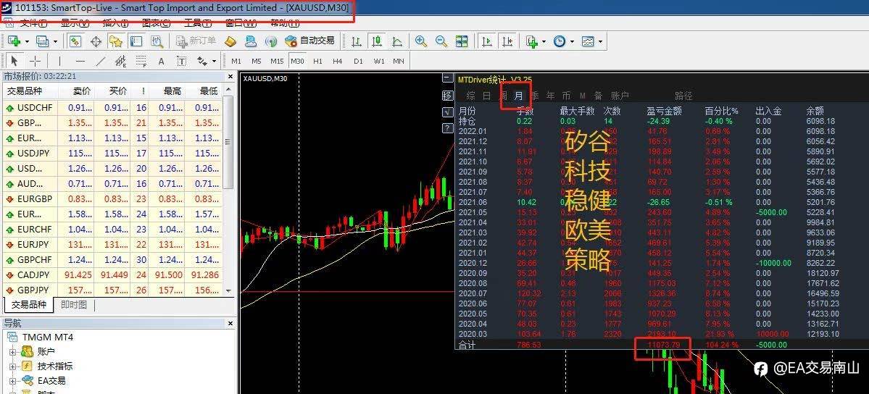869x394 pixels.
Task: Open the 工具 menu
Action: (198, 23)
